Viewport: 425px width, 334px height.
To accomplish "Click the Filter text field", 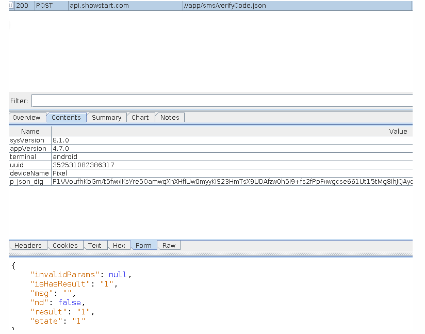I will coord(222,101).
